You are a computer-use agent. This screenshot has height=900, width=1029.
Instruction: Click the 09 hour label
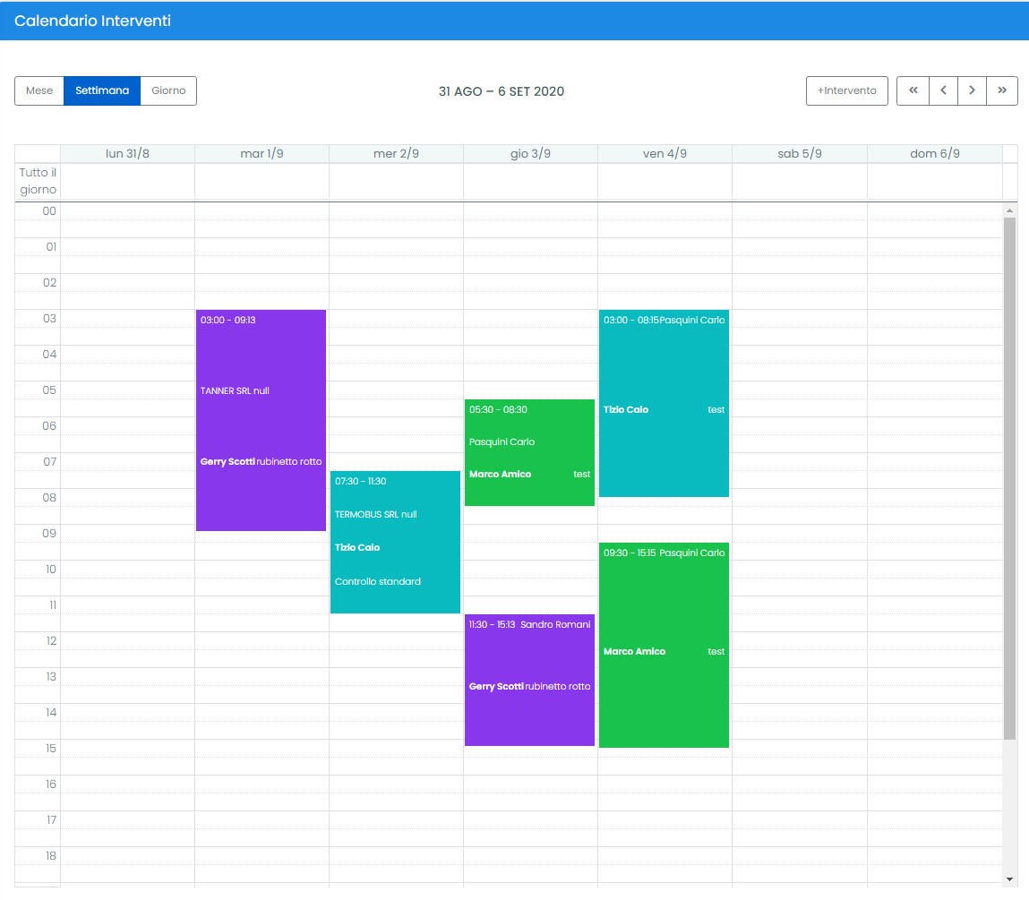point(49,533)
